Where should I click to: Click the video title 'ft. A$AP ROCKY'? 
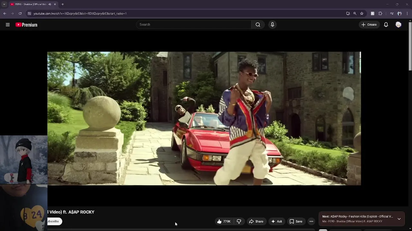point(79,212)
